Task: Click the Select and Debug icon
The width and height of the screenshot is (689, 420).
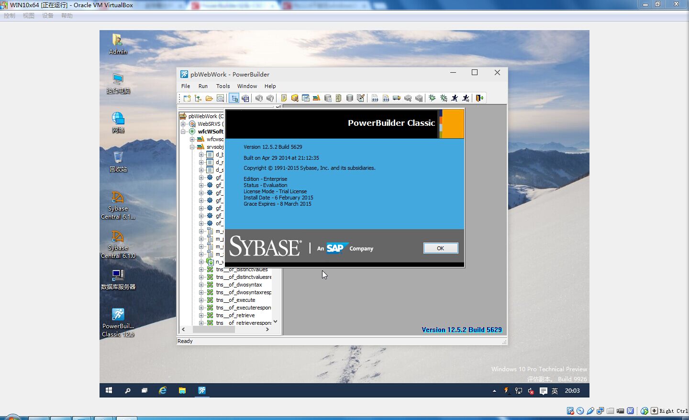Action: (444, 98)
